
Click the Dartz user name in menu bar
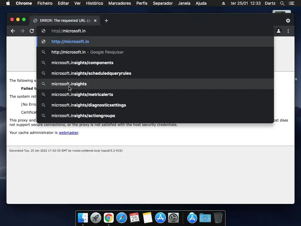[x=270, y=3]
